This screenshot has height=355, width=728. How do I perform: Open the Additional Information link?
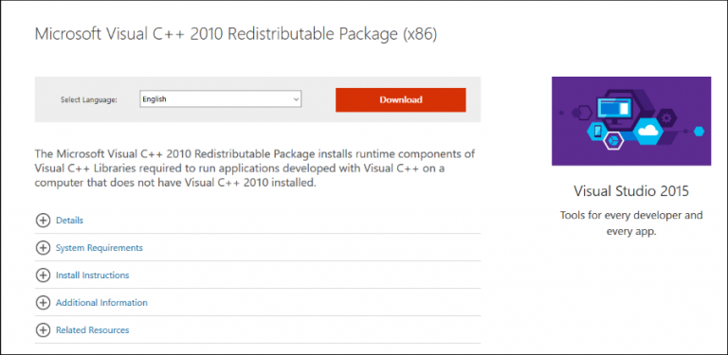pos(101,303)
